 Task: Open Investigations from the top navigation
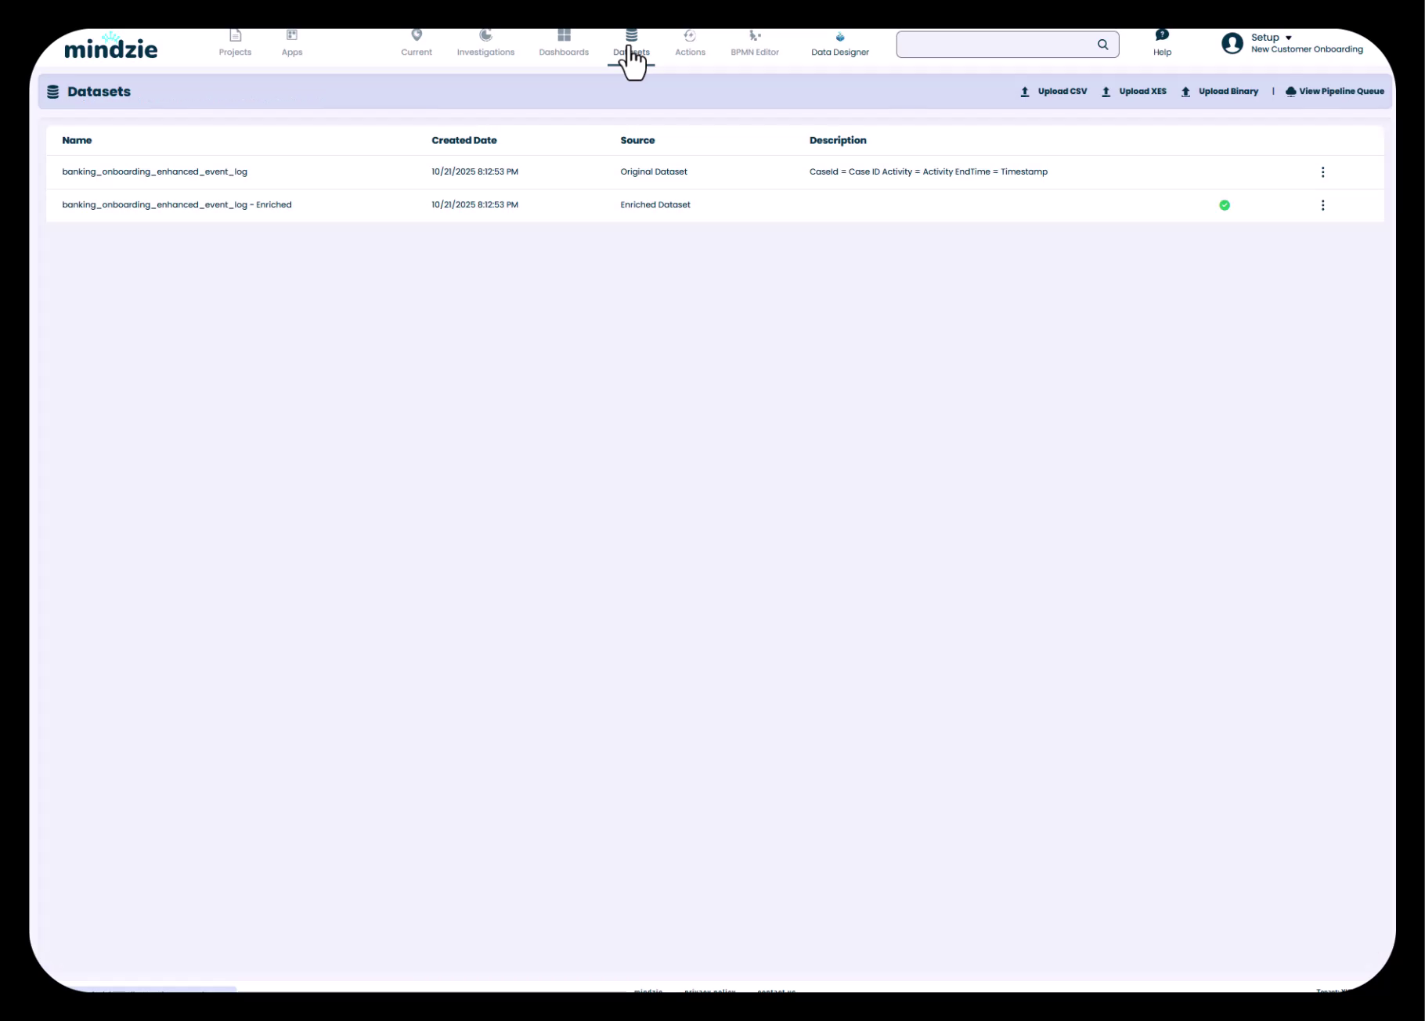tap(485, 42)
